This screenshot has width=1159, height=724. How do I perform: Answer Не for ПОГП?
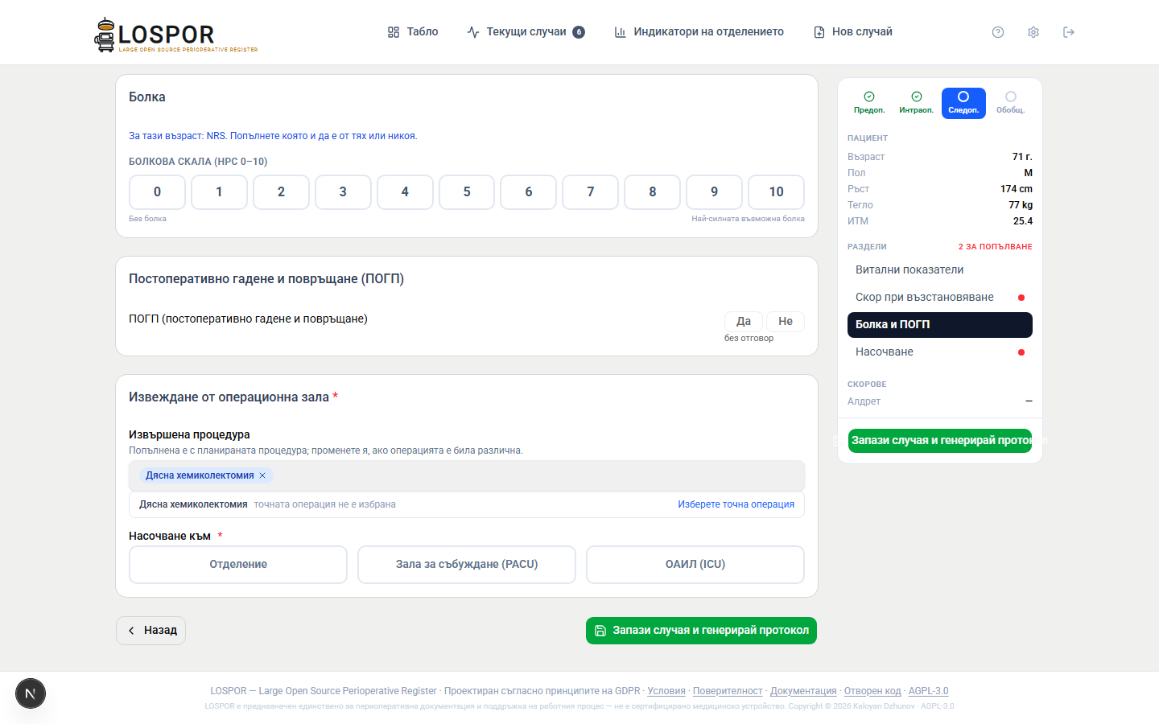point(786,322)
